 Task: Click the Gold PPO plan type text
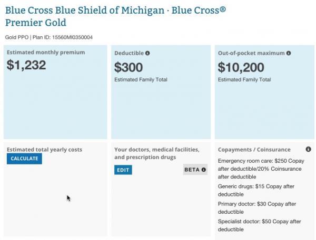pyautogui.click(x=17, y=37)
